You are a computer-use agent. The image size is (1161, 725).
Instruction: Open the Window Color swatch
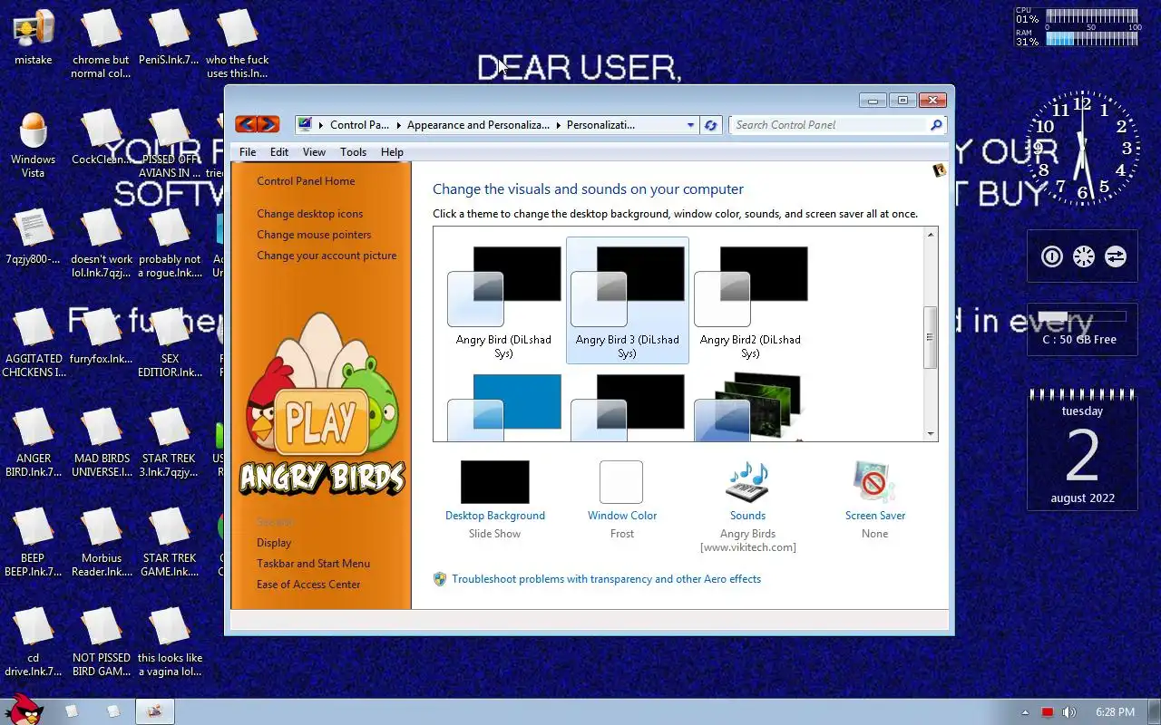point(621,482)
